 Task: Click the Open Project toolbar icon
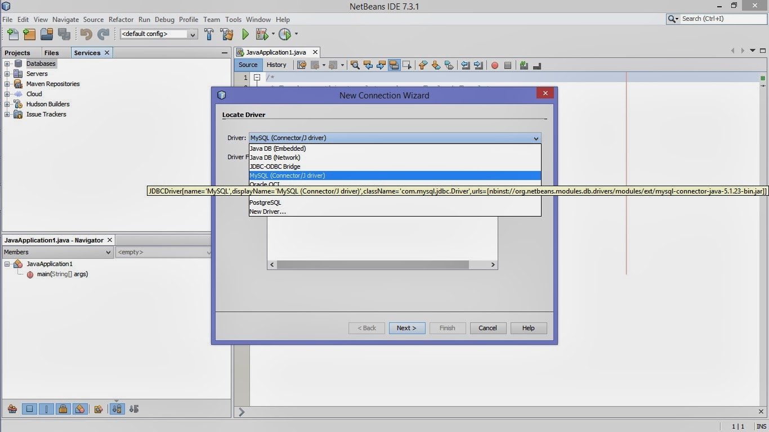click(x=47, y=34)
